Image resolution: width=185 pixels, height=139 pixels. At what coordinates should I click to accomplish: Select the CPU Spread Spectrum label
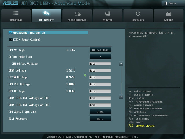pos(22,112)
